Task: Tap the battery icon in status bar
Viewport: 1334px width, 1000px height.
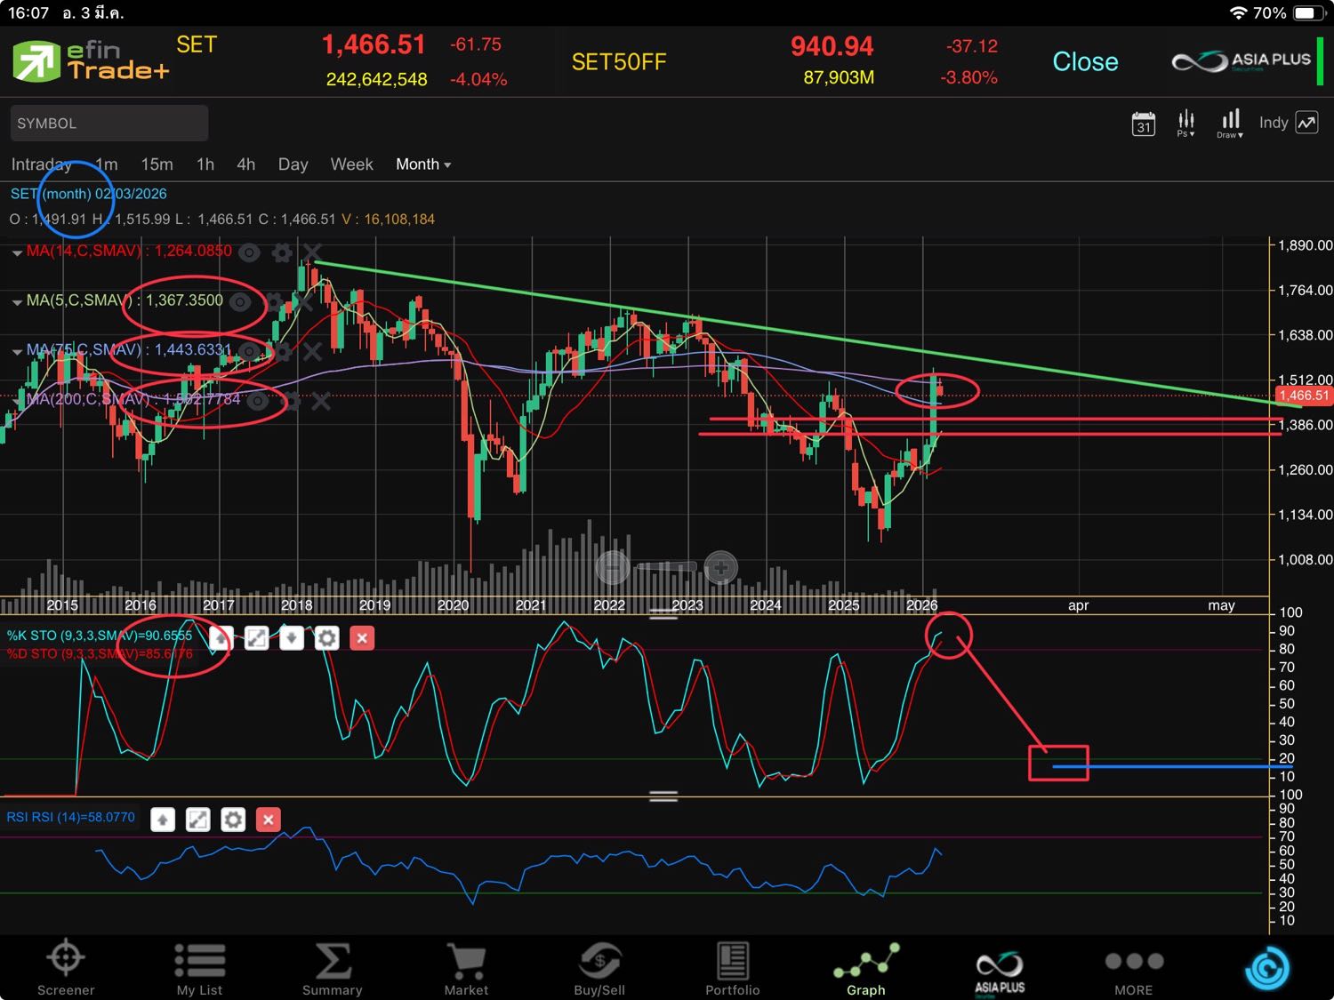Action: coord(1308,13)
